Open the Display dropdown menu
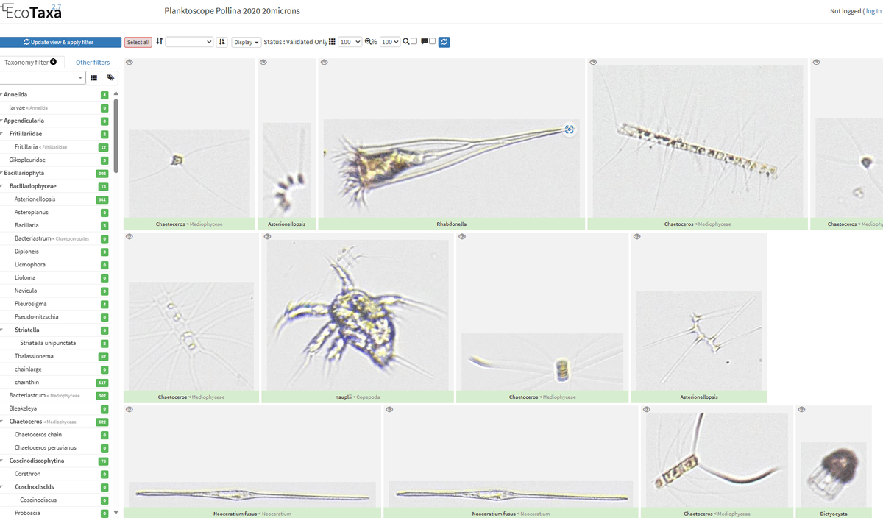Viewport: 883px width, 518px height. tap(247, 42)
